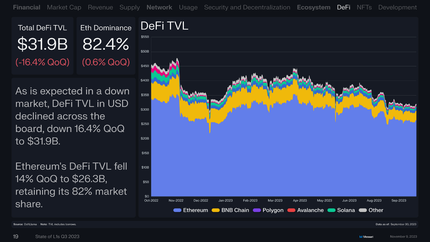
Task: Go to the Supply tab
Action: click(x=129, y=7)
